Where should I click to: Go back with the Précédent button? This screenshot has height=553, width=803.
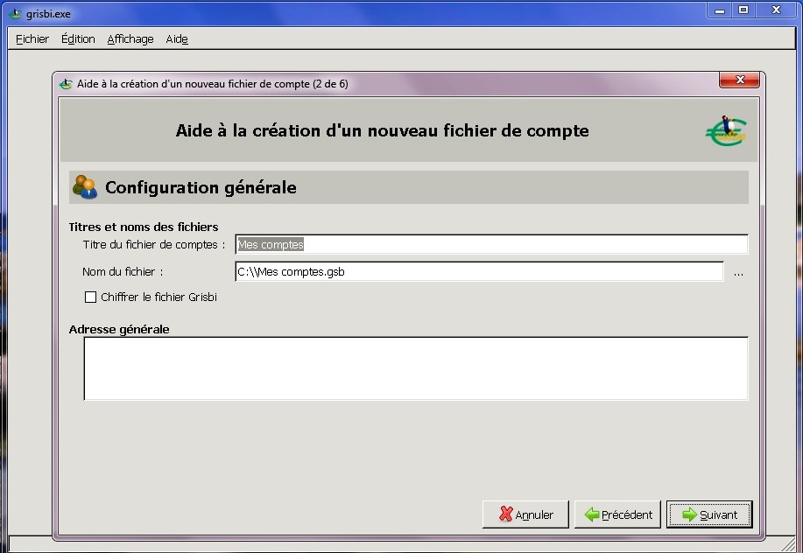click(x=617, y=514)
